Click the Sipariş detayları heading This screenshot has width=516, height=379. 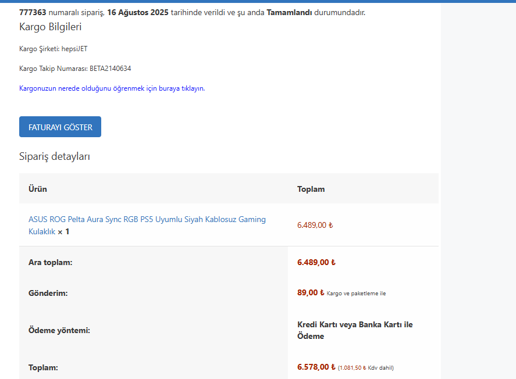click(55, 156)
